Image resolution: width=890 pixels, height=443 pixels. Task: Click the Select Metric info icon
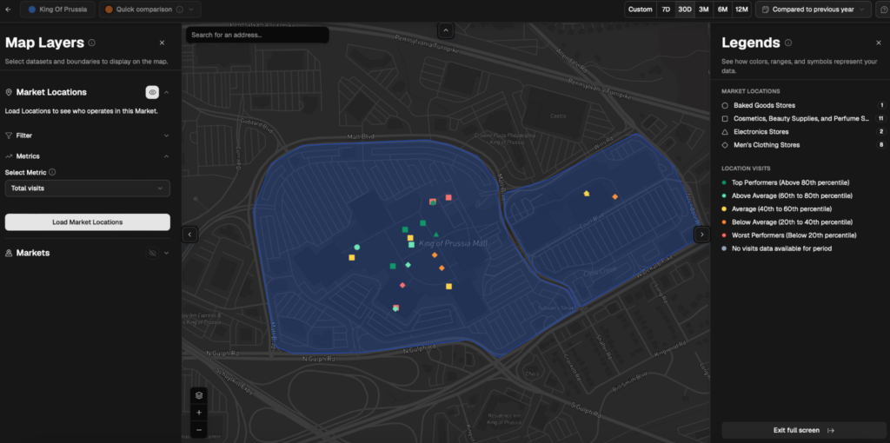(52, 172)
